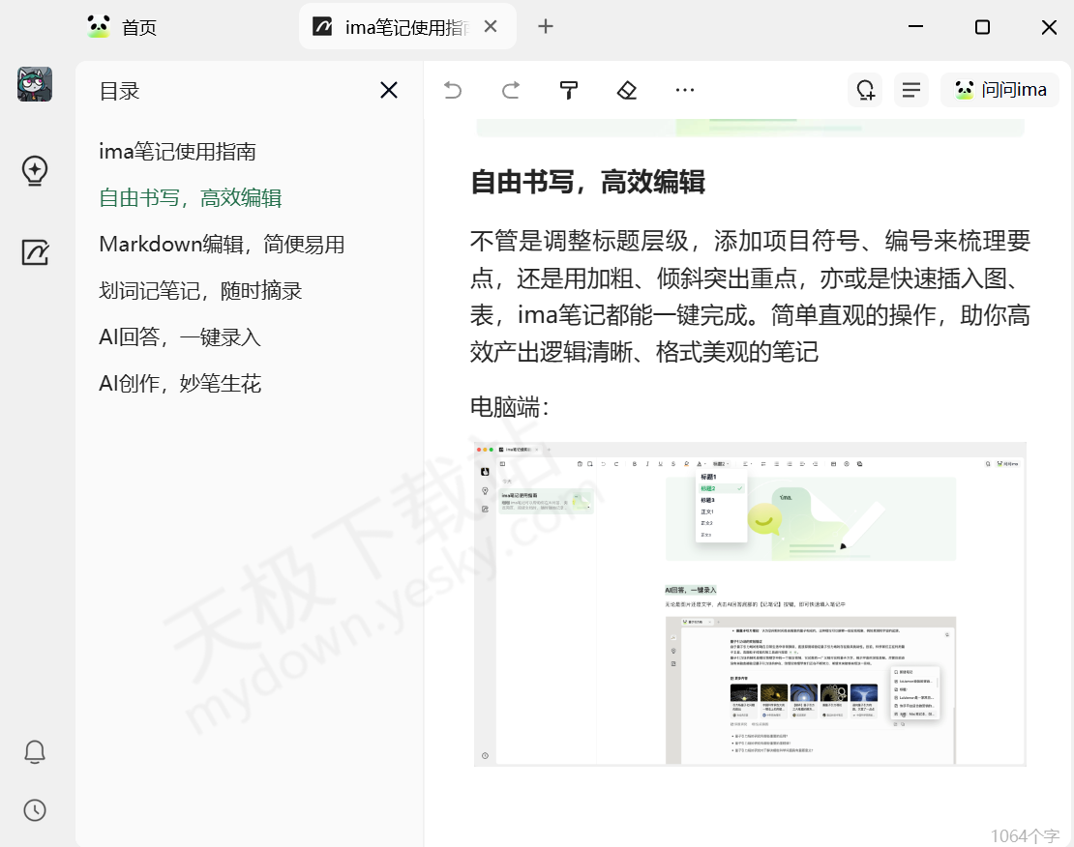This screenshot has width=1074, height=847.
Task: Open the notifications bell
Action: pyautogui.click(x=35, y=751)
